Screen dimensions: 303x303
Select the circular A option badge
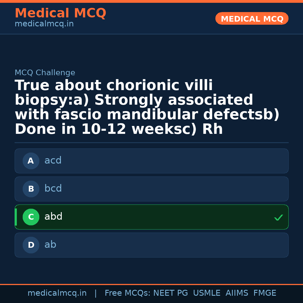[x=31, y=161]
